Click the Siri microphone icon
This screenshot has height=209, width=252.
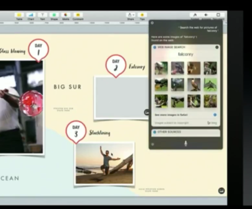186,143
